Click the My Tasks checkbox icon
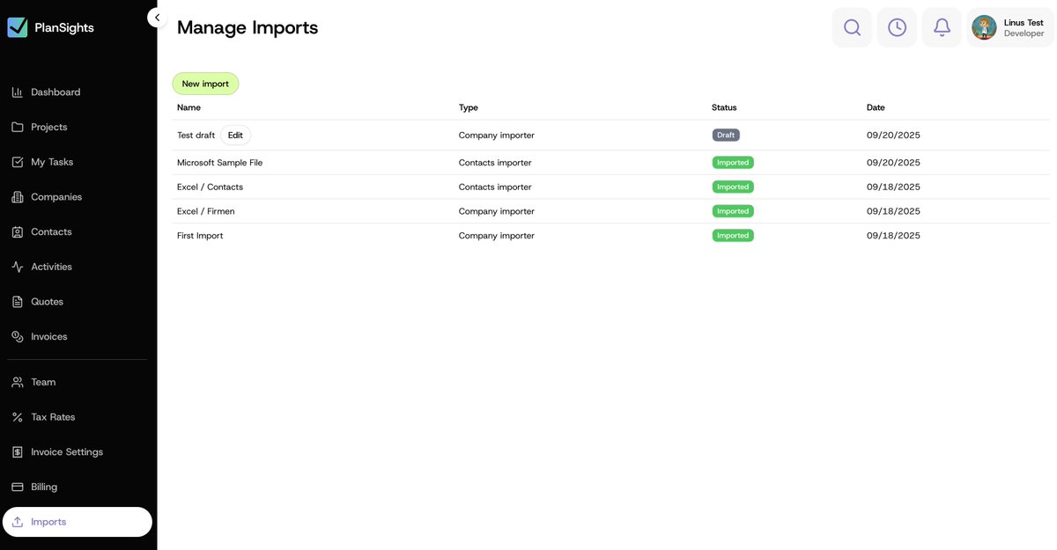1057x550 pixels. point(18,162)
